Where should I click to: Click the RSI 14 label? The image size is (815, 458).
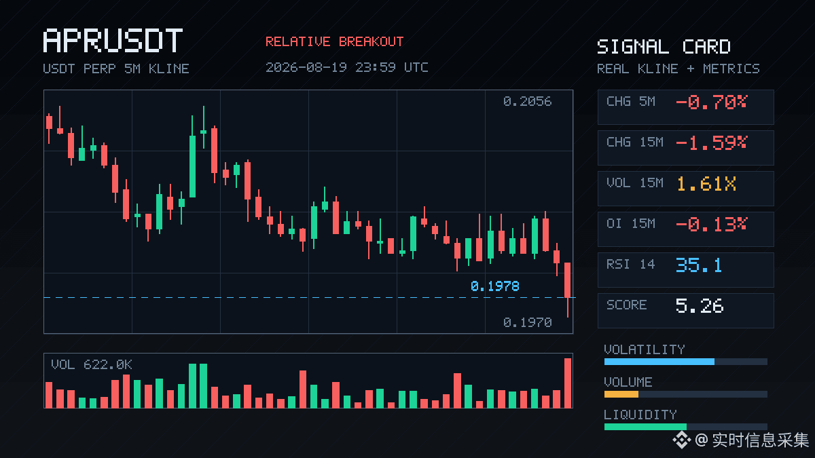[x=631, y=264]
